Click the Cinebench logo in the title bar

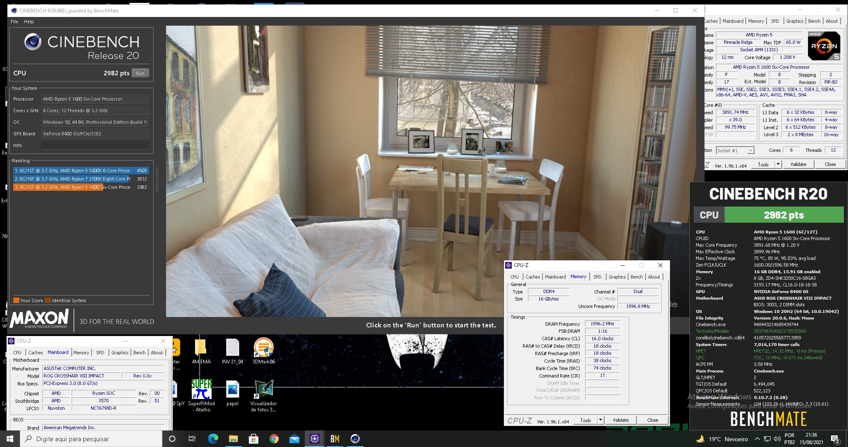click(x=14, y=10)
